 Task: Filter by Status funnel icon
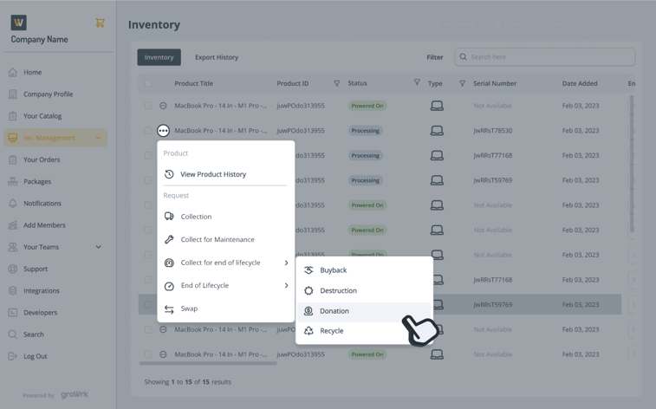tap(417, 82)
